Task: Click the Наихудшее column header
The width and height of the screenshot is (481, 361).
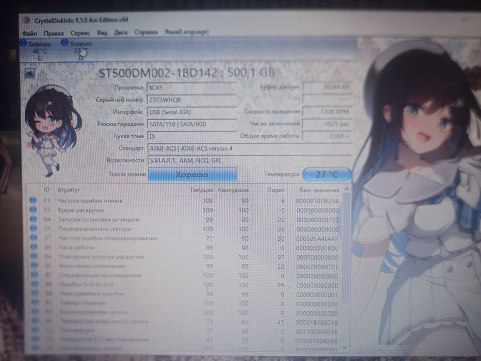Action: (233, 190)
